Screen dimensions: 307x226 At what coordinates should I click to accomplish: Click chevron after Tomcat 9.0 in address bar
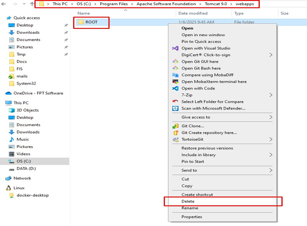click(231, 4)
